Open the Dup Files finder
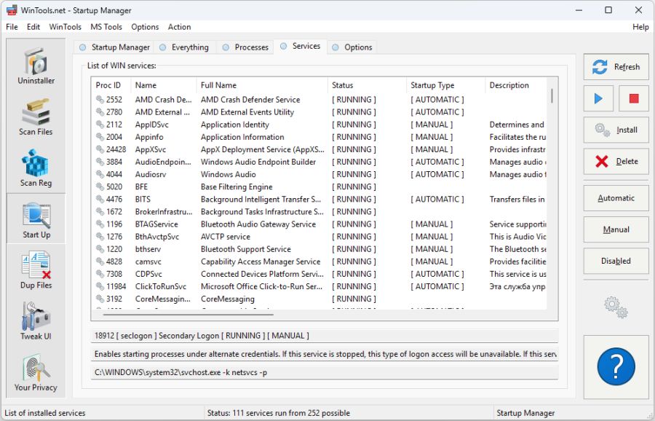 coord(35,269)
